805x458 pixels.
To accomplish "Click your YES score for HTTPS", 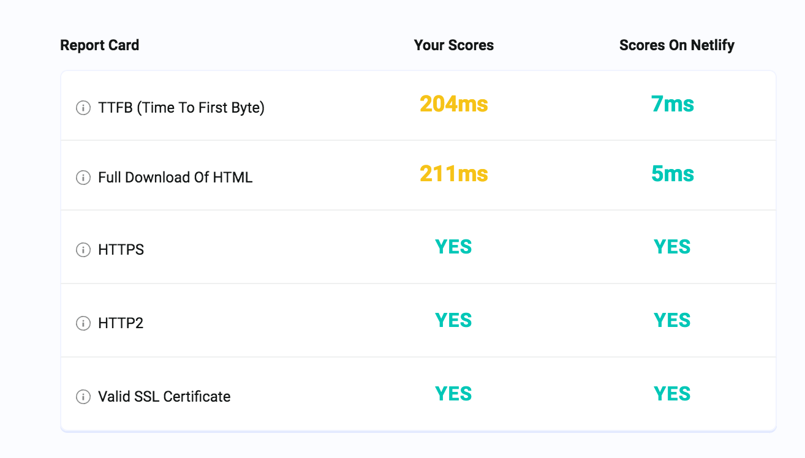I will pos(453,247).
